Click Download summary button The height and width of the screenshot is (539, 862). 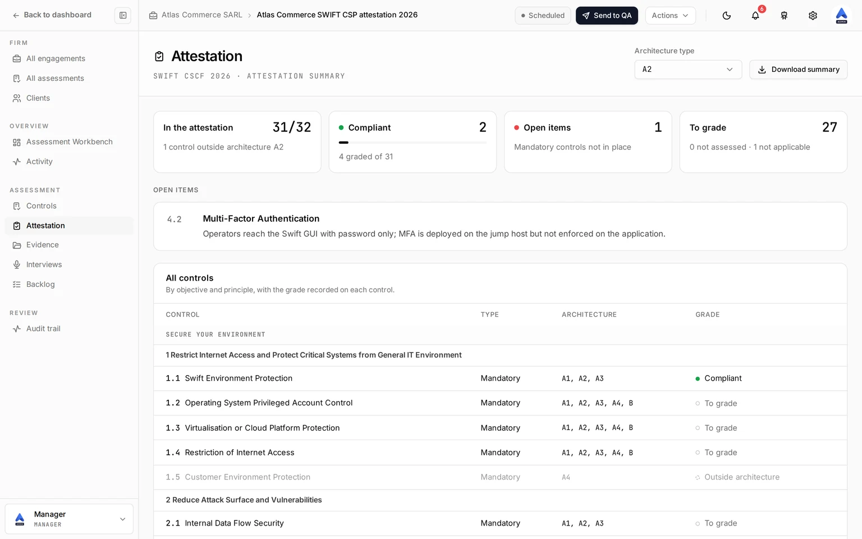click(798, 70)
